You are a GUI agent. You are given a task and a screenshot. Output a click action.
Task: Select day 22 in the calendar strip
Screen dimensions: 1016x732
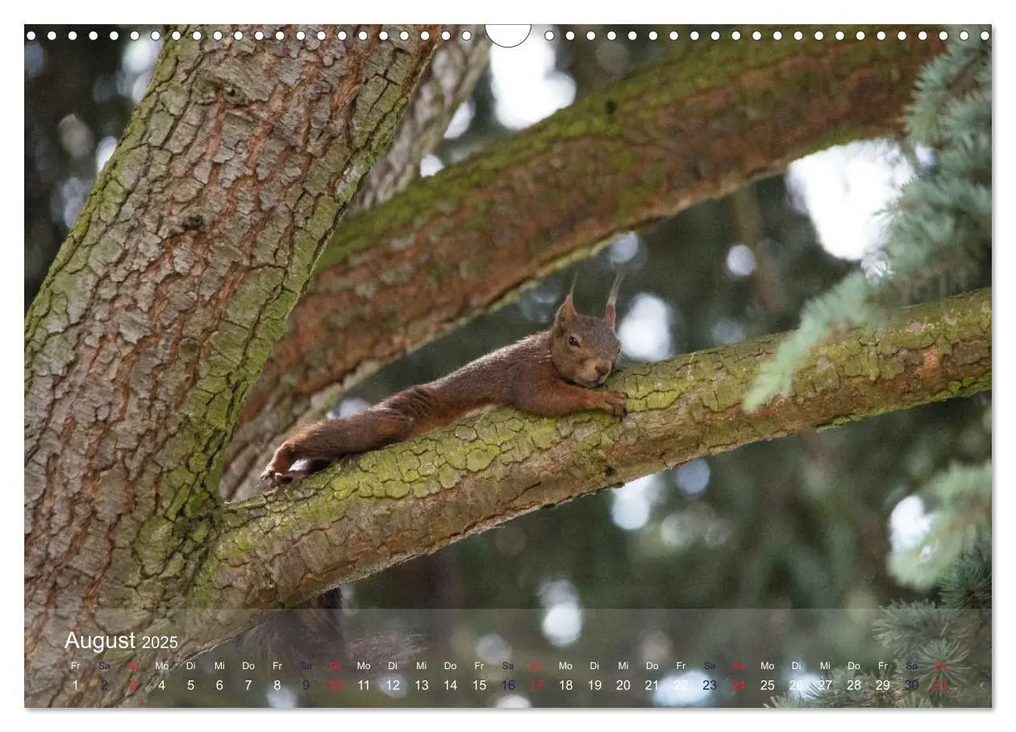click(681, 685)
